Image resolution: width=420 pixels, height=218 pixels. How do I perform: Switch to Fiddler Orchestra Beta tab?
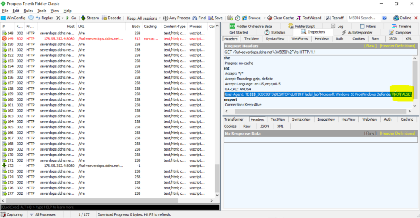(251, 26)
